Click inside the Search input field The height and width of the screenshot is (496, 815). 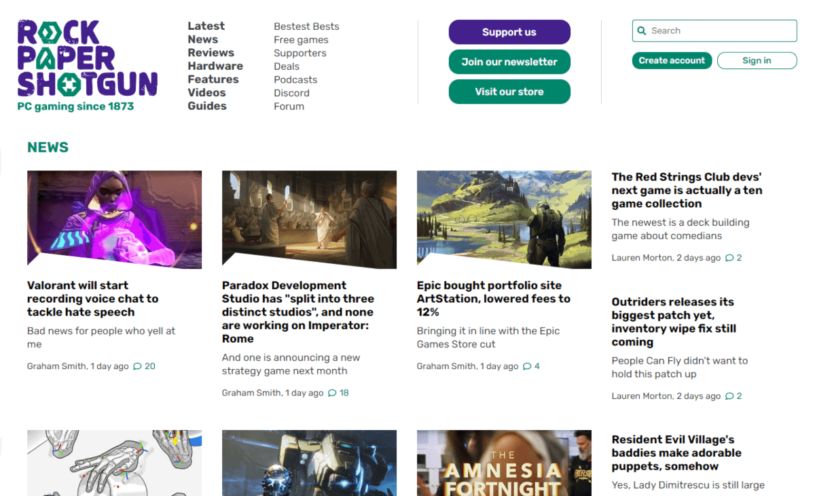tap(713, 31)
